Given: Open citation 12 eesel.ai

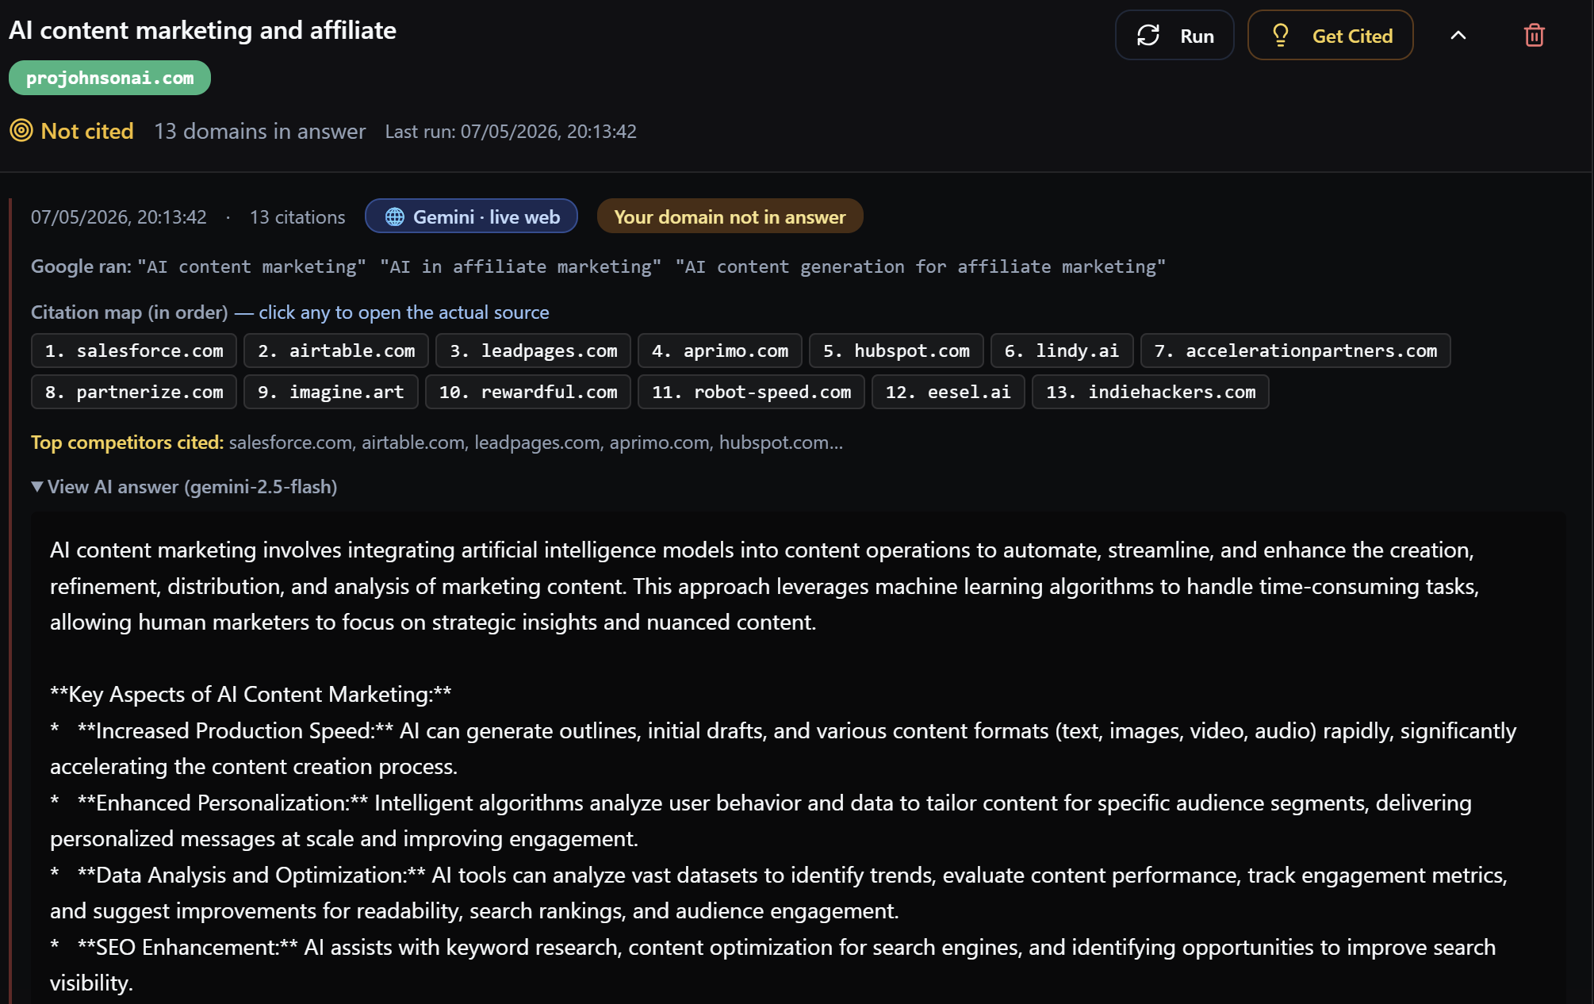Looking at the screenshot, I should click(x=948, y=392).
